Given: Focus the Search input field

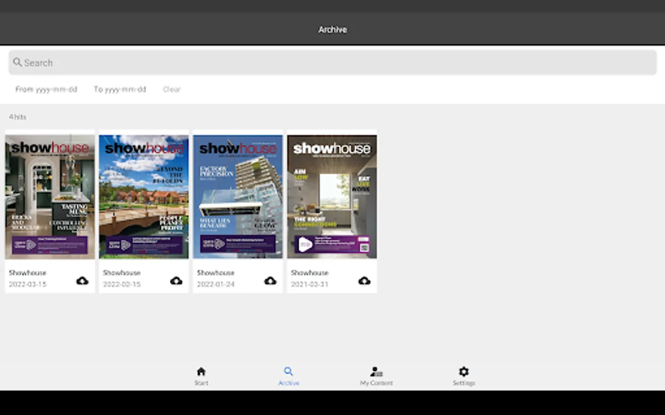Looking at the screenshot, I should click(x=332, y=62).
